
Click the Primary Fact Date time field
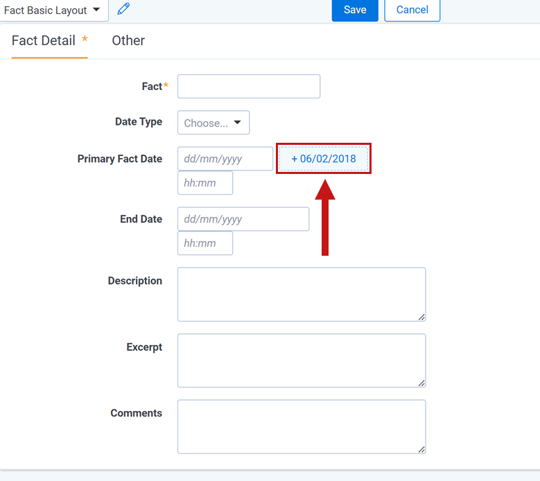click(205, 182)
